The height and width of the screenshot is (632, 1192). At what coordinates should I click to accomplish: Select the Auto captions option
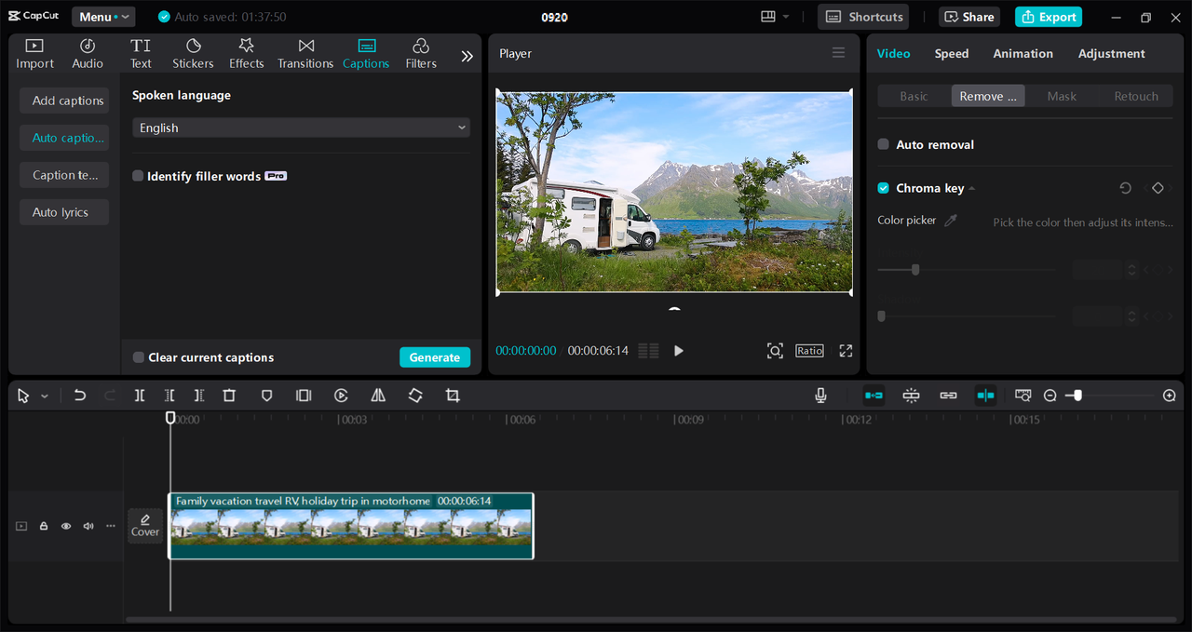click(x=64, y=138)
